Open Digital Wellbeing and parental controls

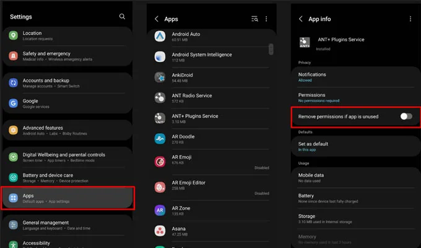tap(67, 157)
